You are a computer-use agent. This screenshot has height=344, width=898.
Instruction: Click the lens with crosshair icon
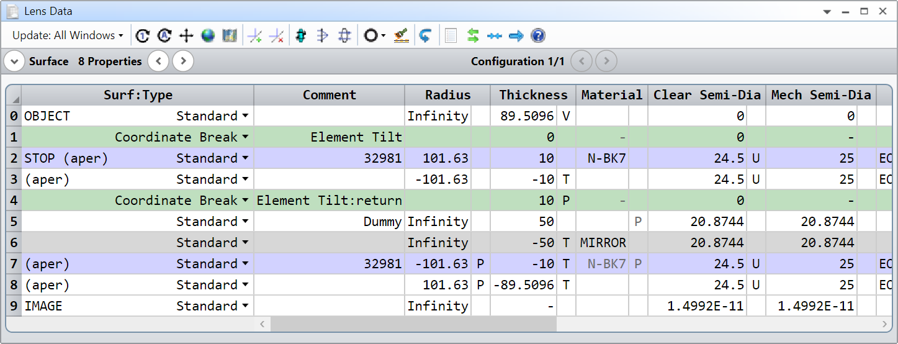click(344, 36)
